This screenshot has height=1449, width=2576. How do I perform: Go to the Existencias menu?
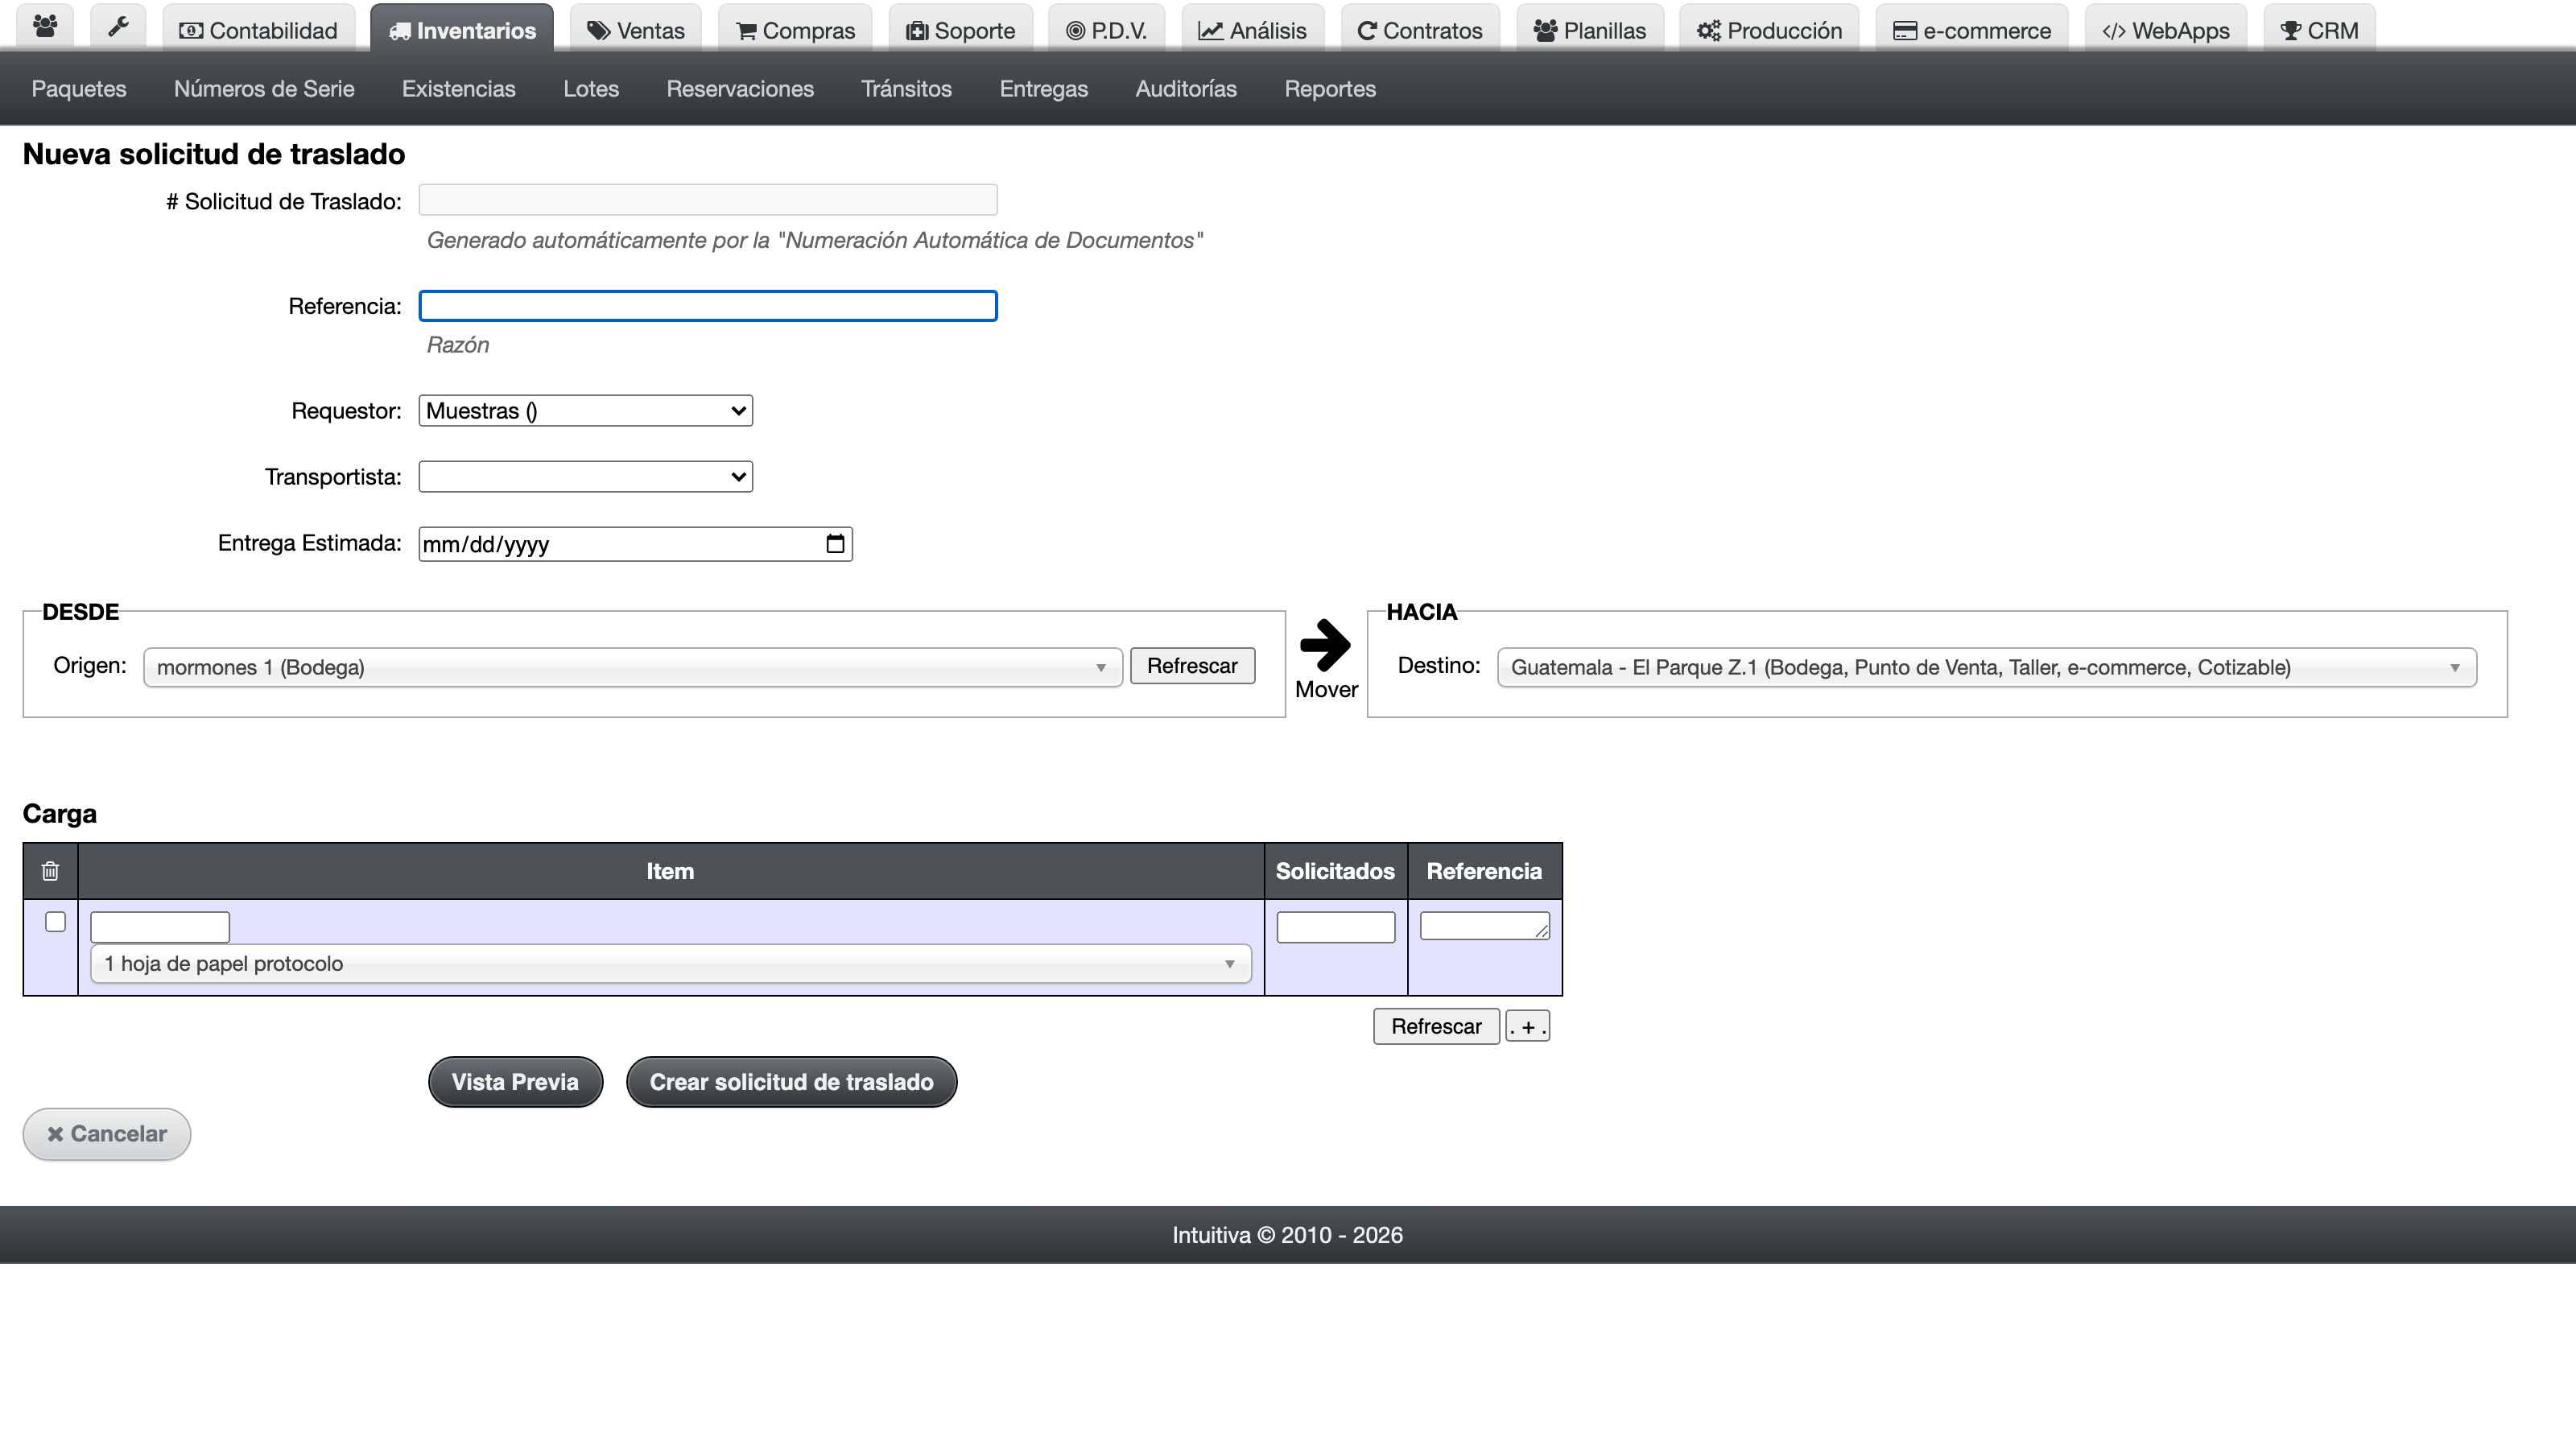pos(459,89)
